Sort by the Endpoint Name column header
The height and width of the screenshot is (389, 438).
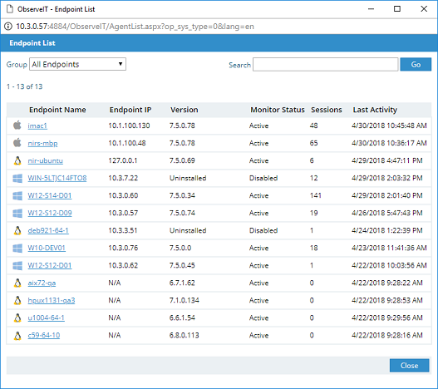pyautogui.click(x=57, y=110)
